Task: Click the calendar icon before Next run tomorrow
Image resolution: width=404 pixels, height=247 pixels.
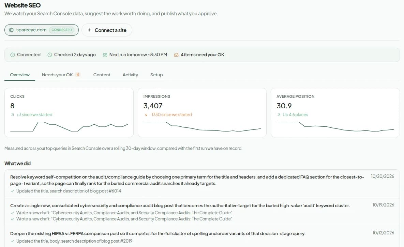Action: (105, 55)
